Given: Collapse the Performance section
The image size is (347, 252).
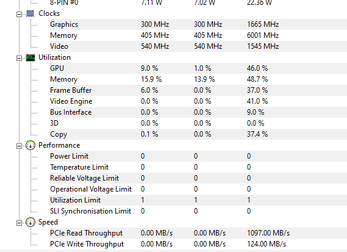Looking at the screenshot, I should [20, 146].
